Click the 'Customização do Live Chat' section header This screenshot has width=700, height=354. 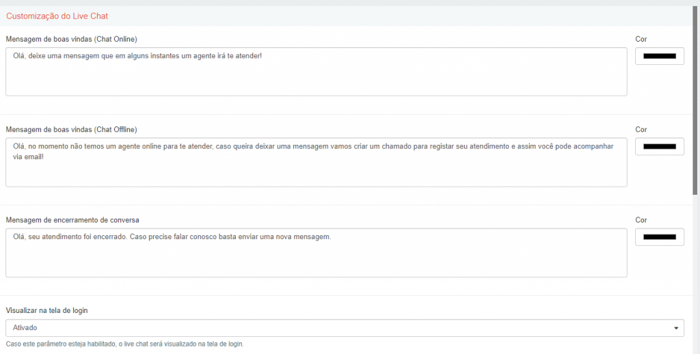[57, 16]
